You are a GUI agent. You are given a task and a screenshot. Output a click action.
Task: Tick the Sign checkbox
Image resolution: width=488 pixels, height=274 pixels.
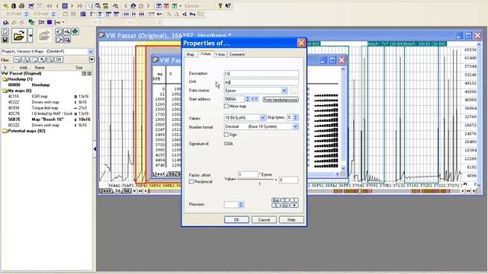click(226, 135)
